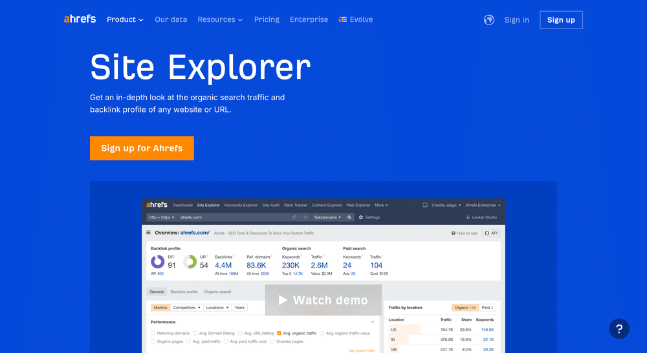This screenshot has width=647, height=353.
Task: Select Content Explorer in the demo navigation
Action: 327,205
